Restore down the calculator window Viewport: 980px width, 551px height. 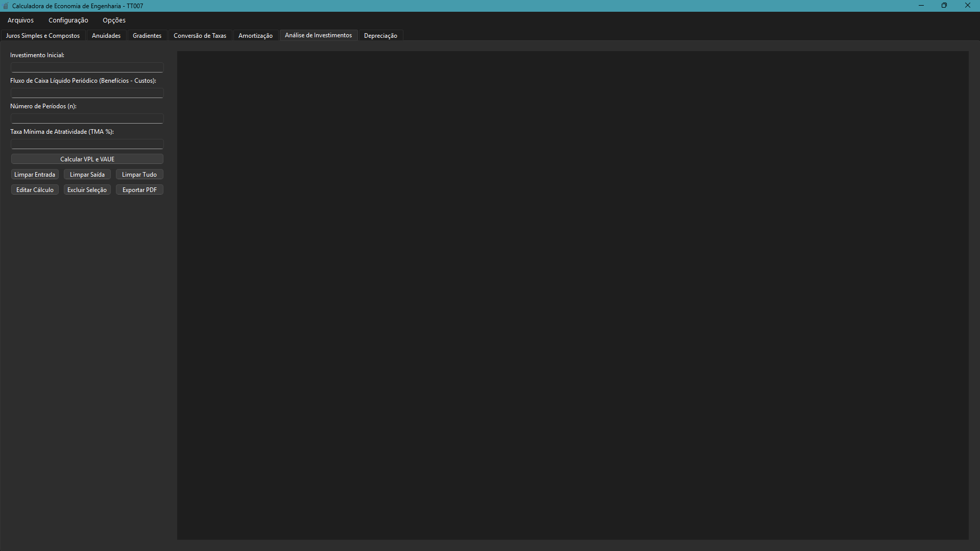[x=944, y=6]
